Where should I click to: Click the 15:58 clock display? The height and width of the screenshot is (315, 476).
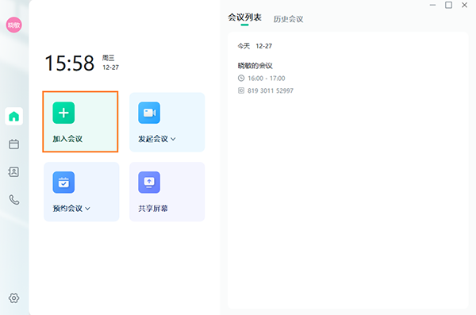pyautogui.click(x=70, y=63)
